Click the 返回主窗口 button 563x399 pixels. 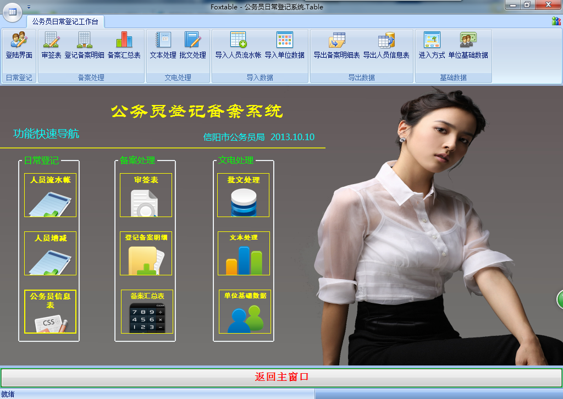[x=281, y=377]
